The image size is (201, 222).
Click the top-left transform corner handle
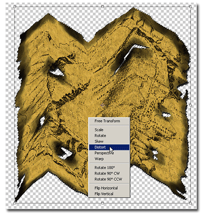pyautogui.click(x=14, y=7)
